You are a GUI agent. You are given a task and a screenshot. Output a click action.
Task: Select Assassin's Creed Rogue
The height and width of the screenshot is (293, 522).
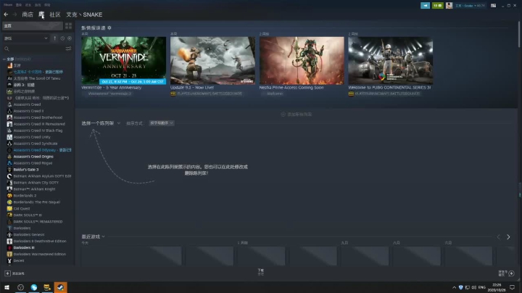(x=33, y=163)
